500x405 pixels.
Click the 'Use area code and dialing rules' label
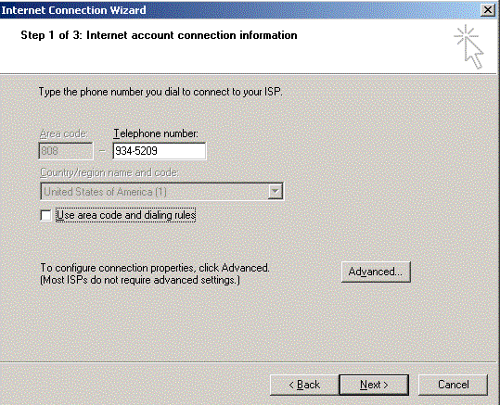pos(126,215)
